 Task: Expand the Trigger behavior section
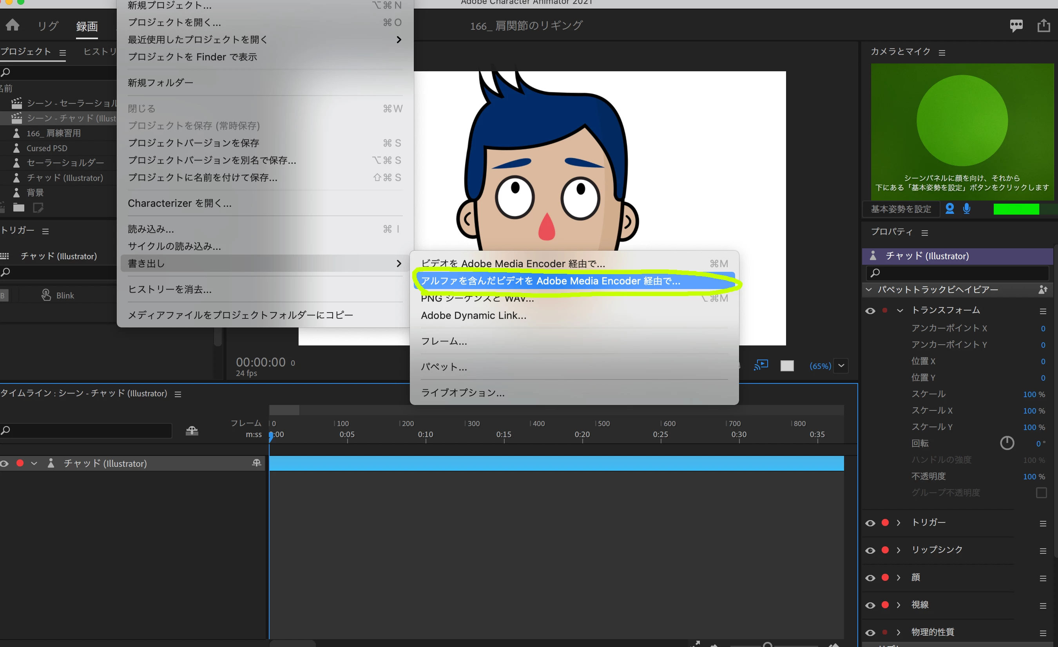click(898, 522)
